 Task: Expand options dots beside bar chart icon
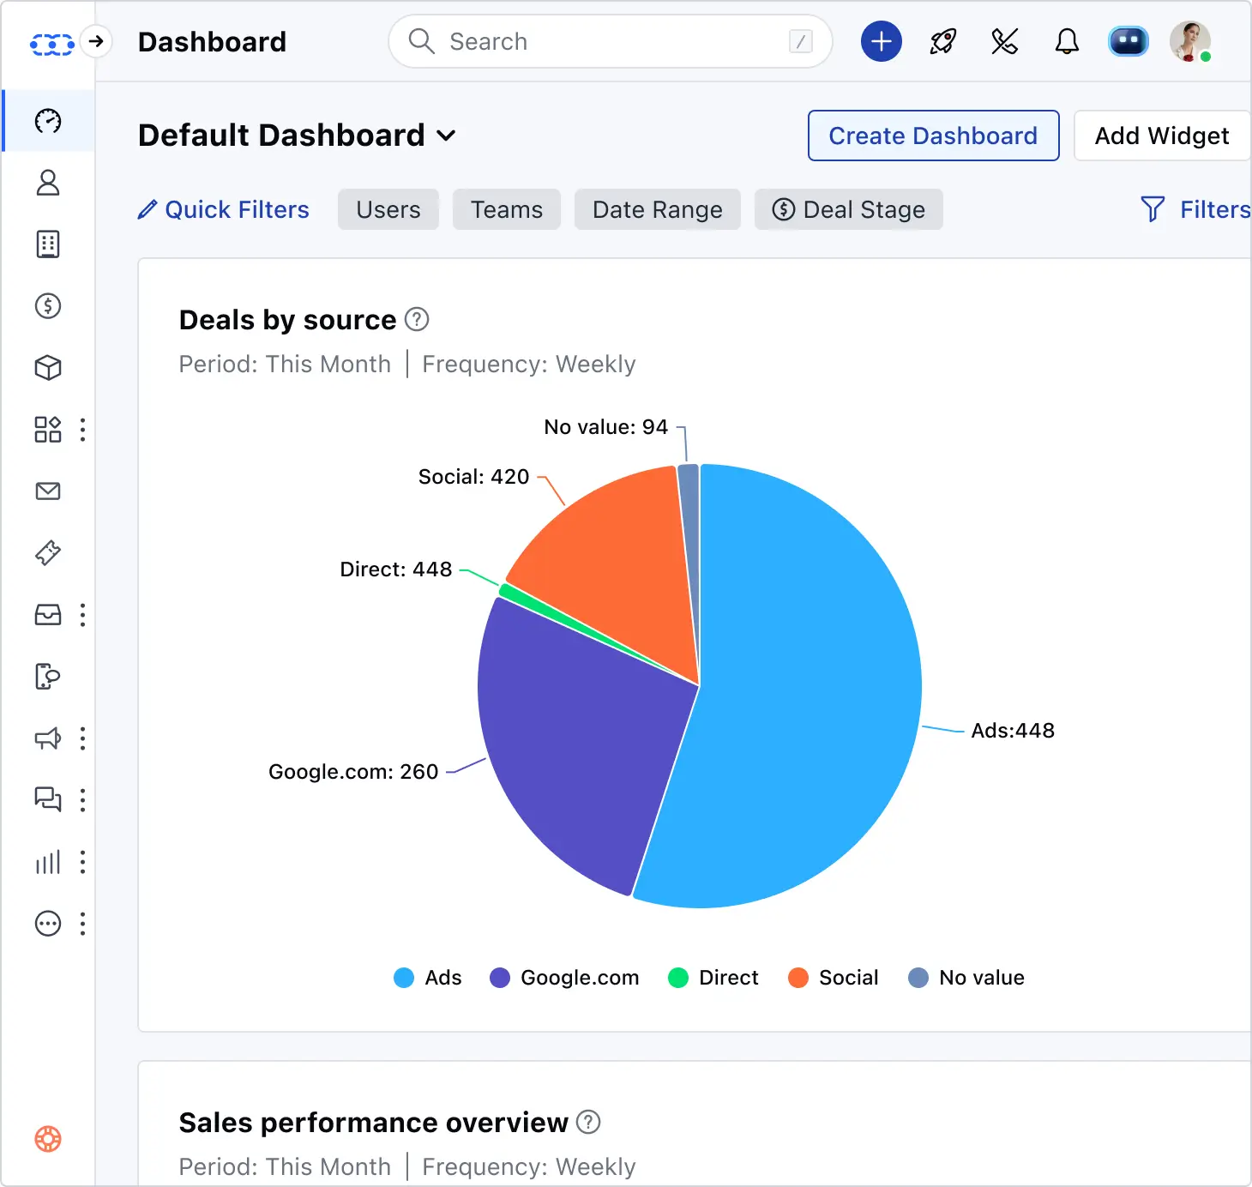82,862
